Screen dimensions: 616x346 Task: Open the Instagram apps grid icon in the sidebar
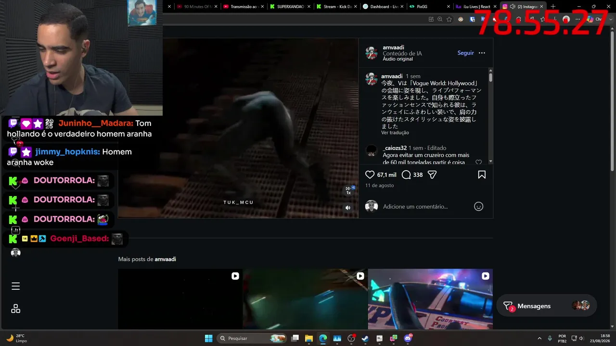coord(16,309)
